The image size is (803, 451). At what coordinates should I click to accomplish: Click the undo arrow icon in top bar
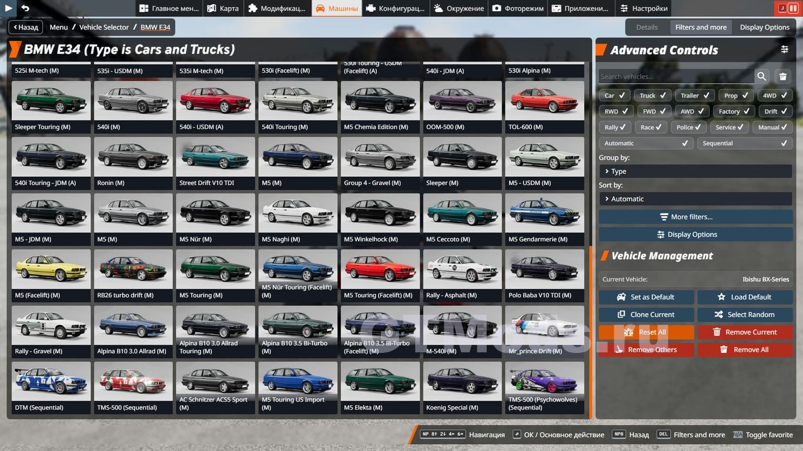[25, 8]
